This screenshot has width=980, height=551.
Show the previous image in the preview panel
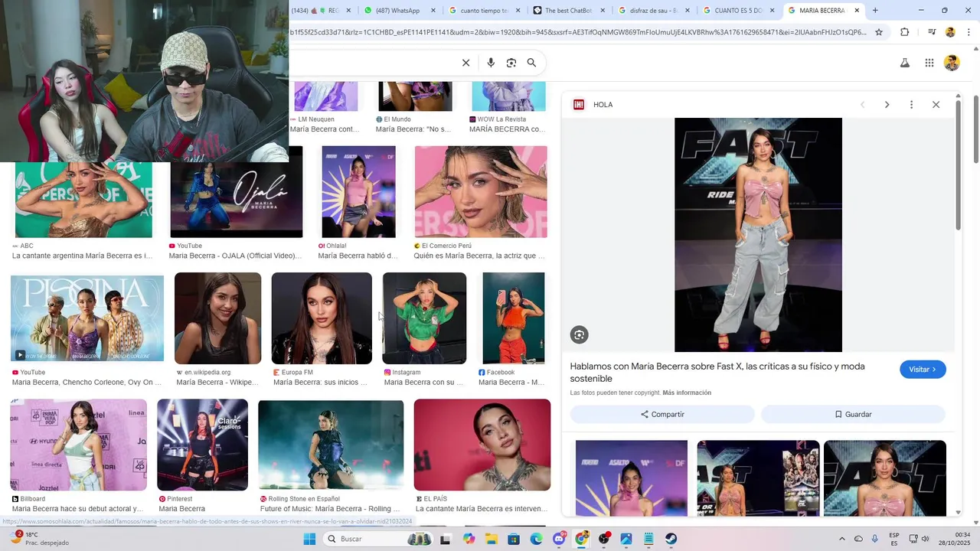coord(862,105)
